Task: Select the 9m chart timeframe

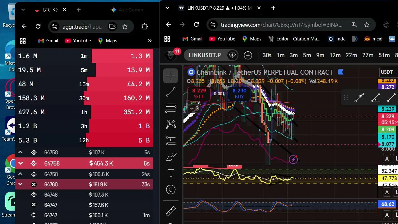Action: (320, 55)
